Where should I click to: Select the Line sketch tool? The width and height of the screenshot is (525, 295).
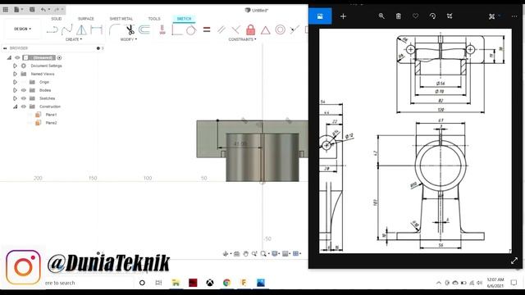(x=52, y=30)
